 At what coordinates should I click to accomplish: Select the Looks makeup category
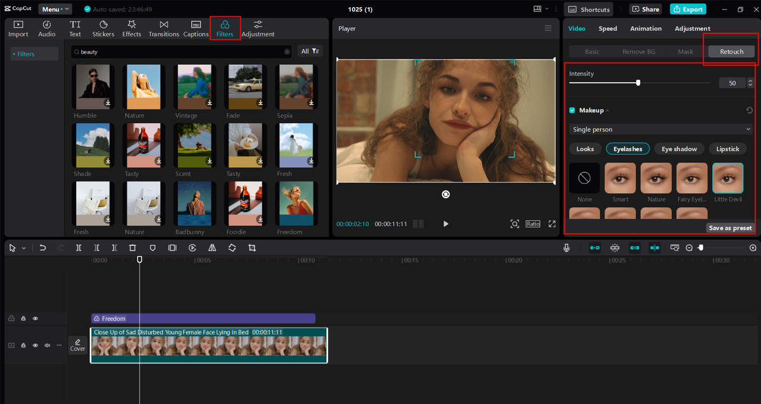(585, 149)
